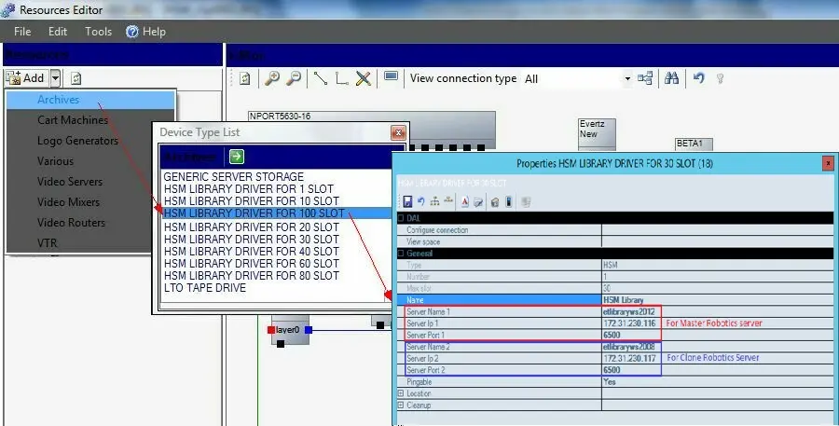Click the save disk icon in Properties
The image size is (839, 426).
(407, 201)
